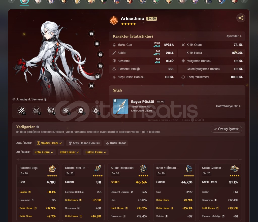Click the Arkadaşlık Seviyesi friendship icon
258x222 pixels.
point(14,99)
